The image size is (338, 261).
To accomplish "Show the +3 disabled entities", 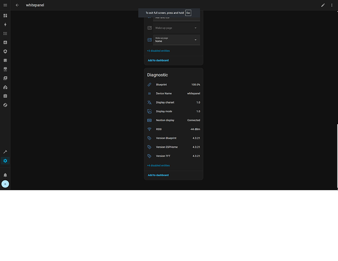I will 158,51.
